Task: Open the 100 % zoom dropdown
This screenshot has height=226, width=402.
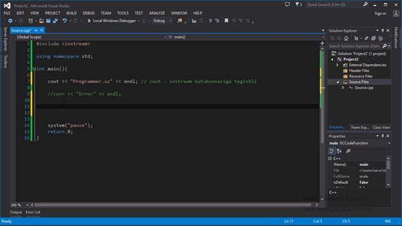Action: 27,205
